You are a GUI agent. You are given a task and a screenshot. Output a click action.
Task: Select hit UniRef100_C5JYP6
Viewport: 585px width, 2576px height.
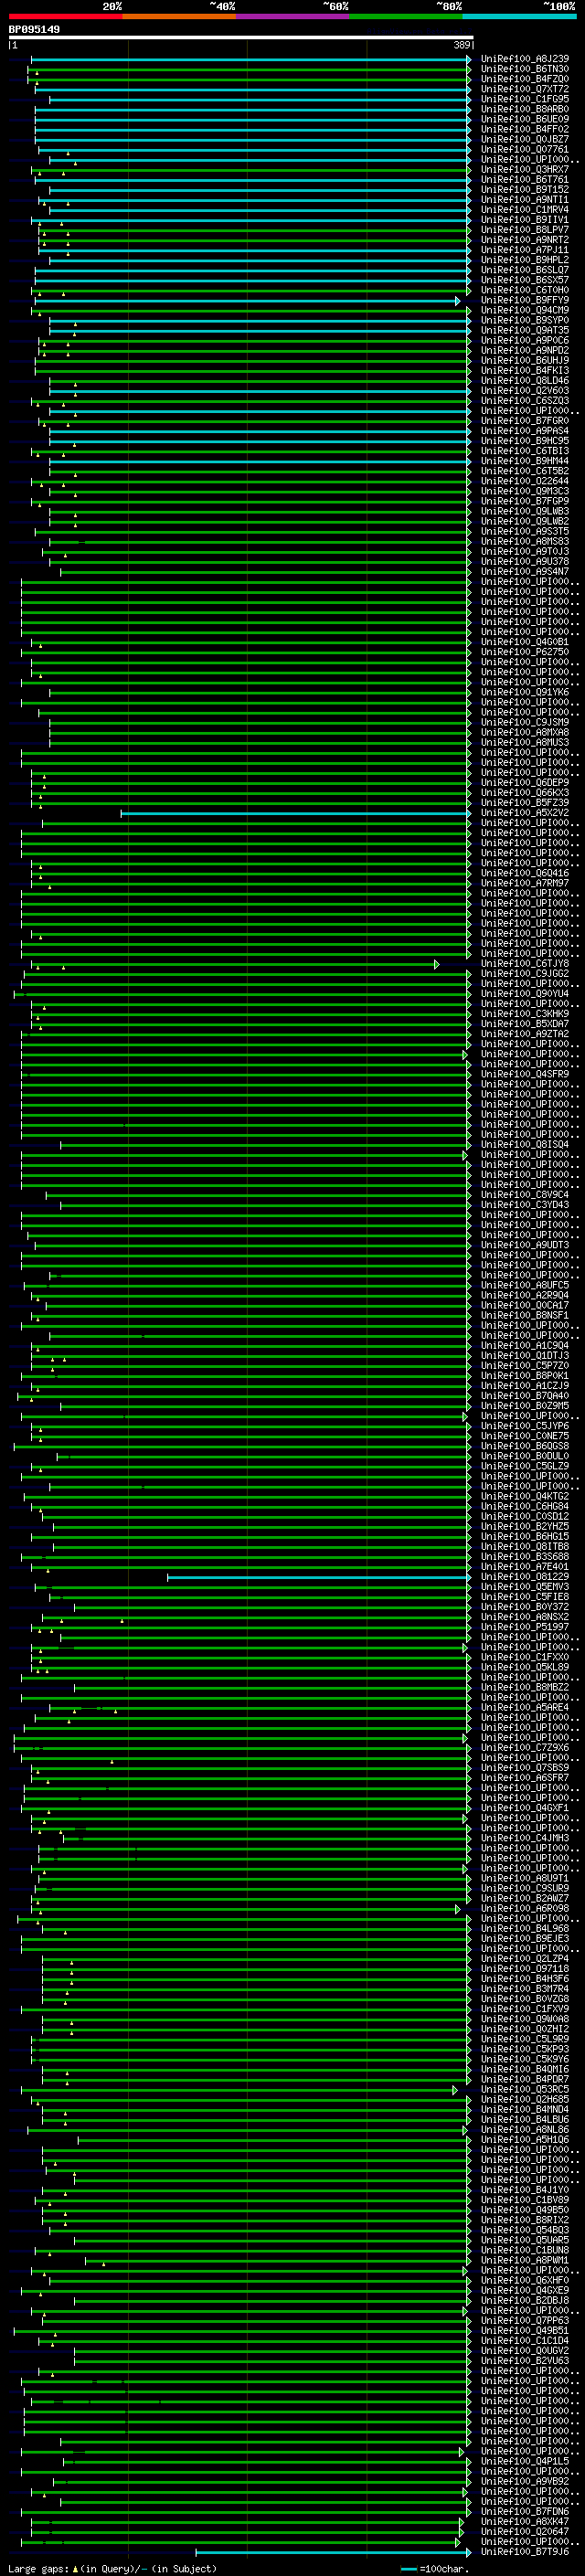coord(525,1426)
